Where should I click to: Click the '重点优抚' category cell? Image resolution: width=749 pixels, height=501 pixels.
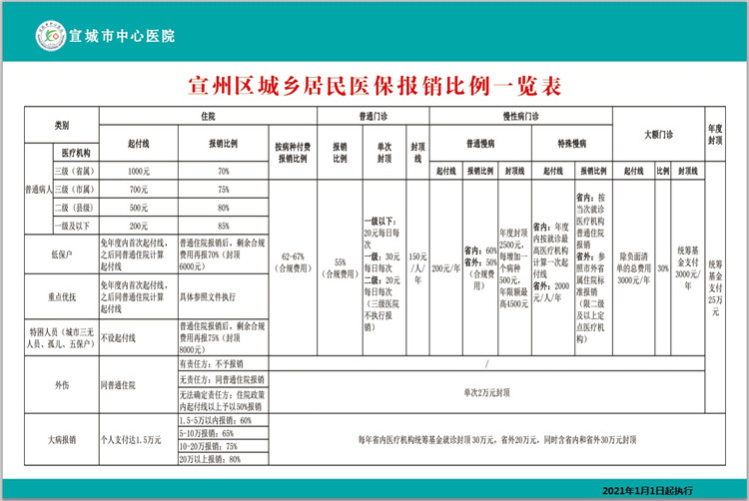pos(62,296)
